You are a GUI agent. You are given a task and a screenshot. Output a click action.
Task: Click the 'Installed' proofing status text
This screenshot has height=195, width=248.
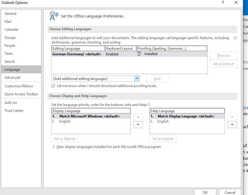151,54
